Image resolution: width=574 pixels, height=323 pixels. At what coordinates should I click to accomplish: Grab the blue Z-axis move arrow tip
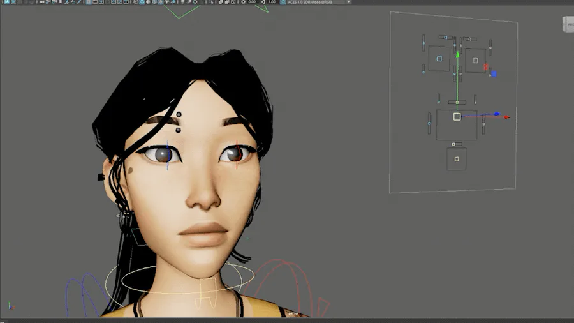pos(497,114)
